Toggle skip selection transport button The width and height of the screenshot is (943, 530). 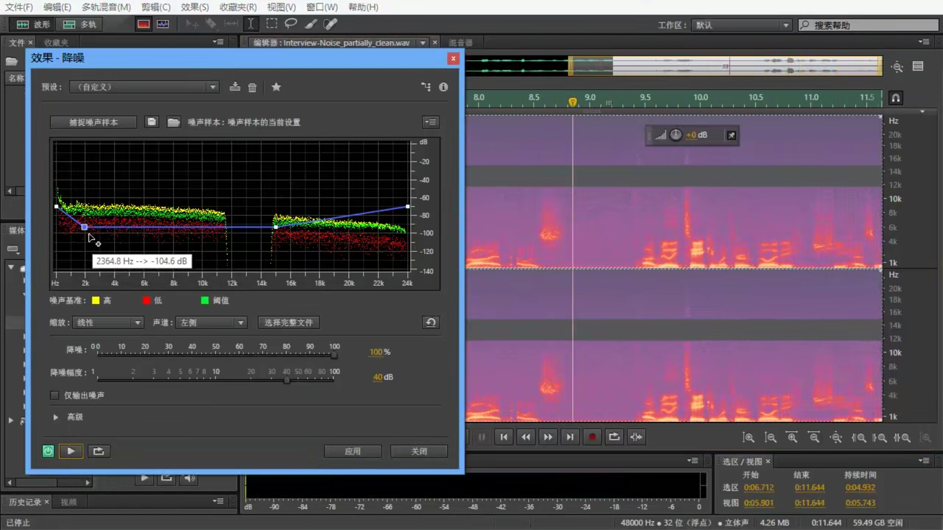coord(637,437)
